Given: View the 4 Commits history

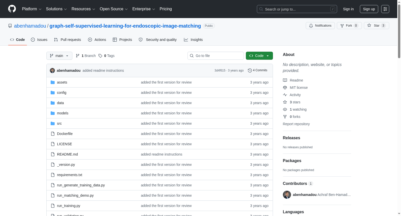Looking at the screenshot, I should [x=257, y=70].
